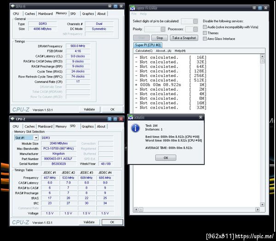This screenshot has width=276, height=241.
Task: Click JEDEC #4 frequency 685 MHz
Action: point(105,178)
